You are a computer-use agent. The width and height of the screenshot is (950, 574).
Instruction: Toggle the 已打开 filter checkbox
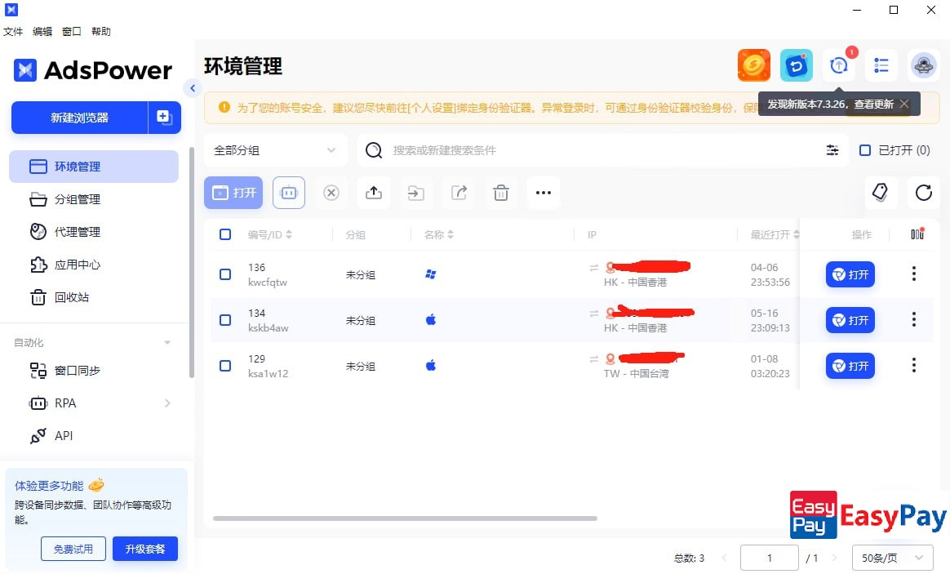click(x=865, y=150)
